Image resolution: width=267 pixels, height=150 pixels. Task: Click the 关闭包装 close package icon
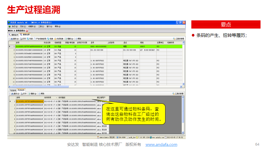click(55, 39)
